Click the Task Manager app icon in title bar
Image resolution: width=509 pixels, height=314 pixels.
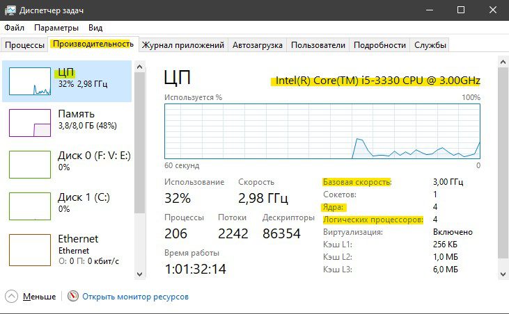point(10,10)
